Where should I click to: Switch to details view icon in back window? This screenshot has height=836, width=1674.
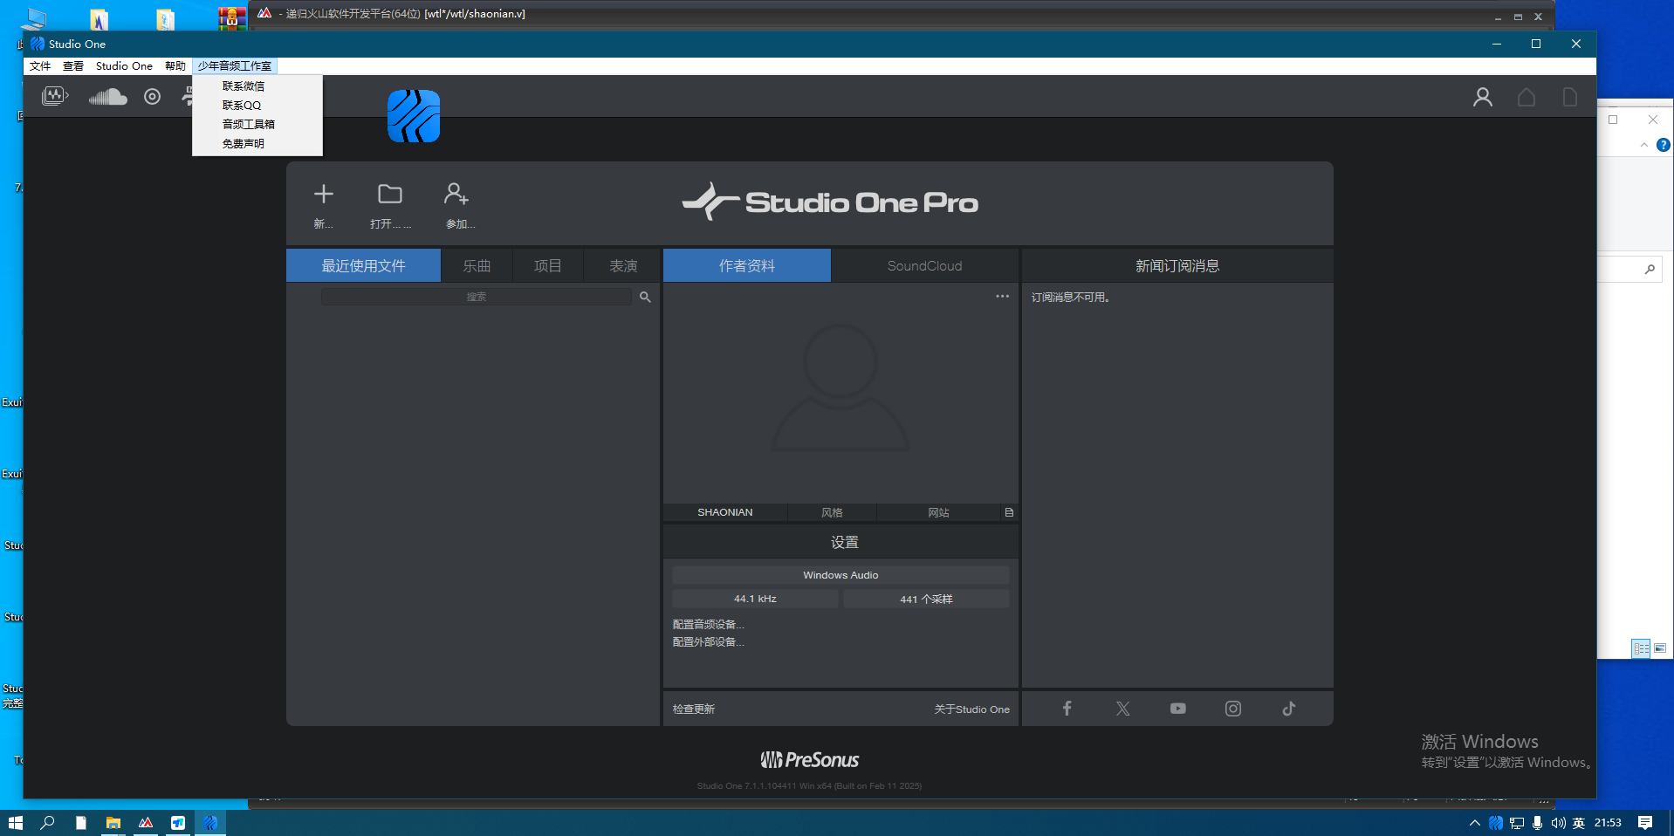[x=1641, y=648]
